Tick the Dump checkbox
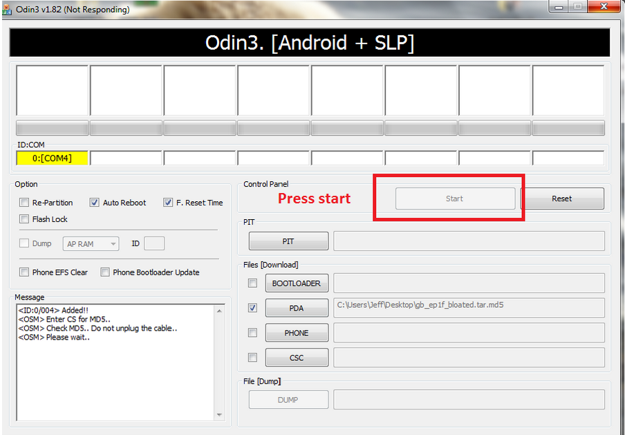The image size is (625, 435). pos(24,243)
